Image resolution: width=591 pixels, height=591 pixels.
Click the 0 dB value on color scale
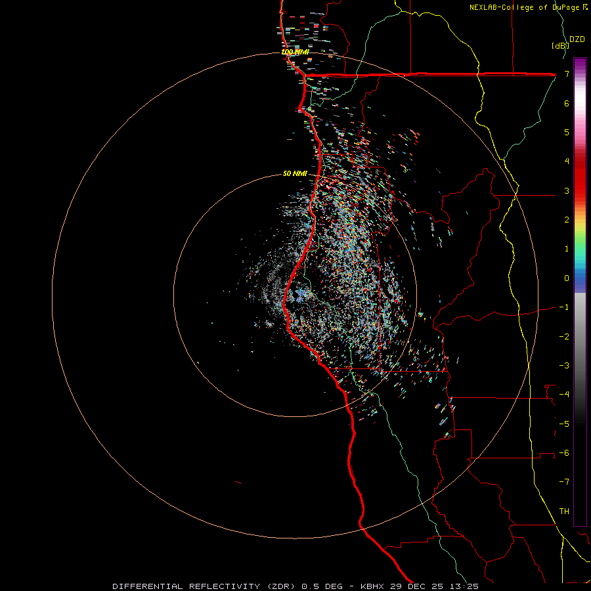click(567, 278)
